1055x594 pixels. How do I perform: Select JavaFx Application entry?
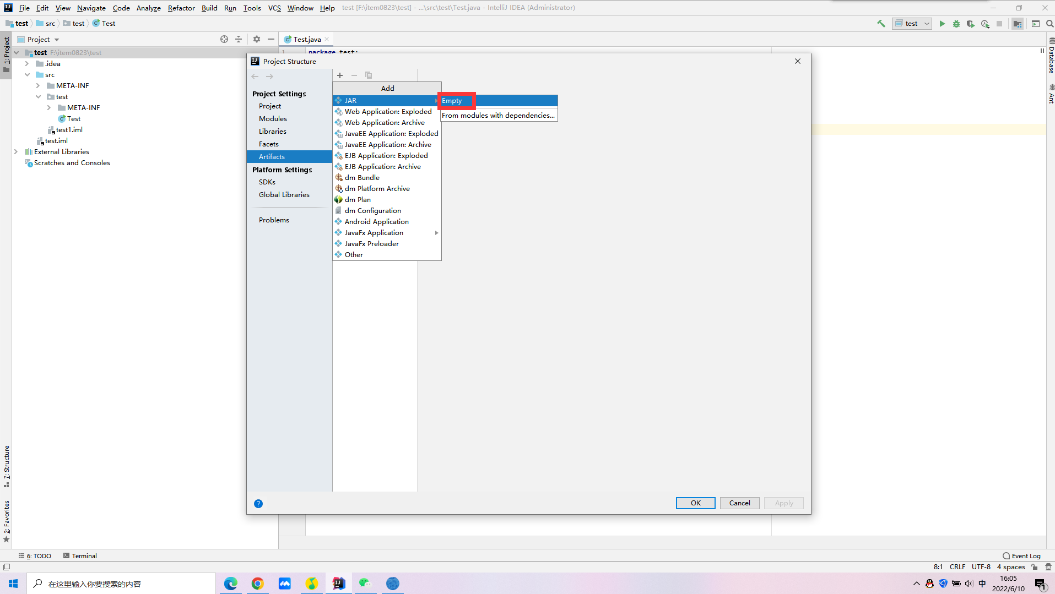click(387, 233)
